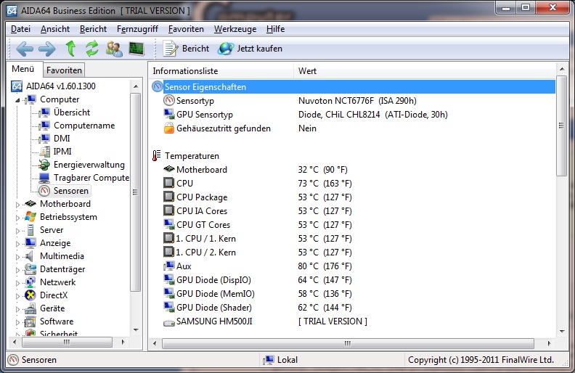Expand the Geräte tree node
The height and width of the screenshot is (373, 575).
click(x=17, y=309)
